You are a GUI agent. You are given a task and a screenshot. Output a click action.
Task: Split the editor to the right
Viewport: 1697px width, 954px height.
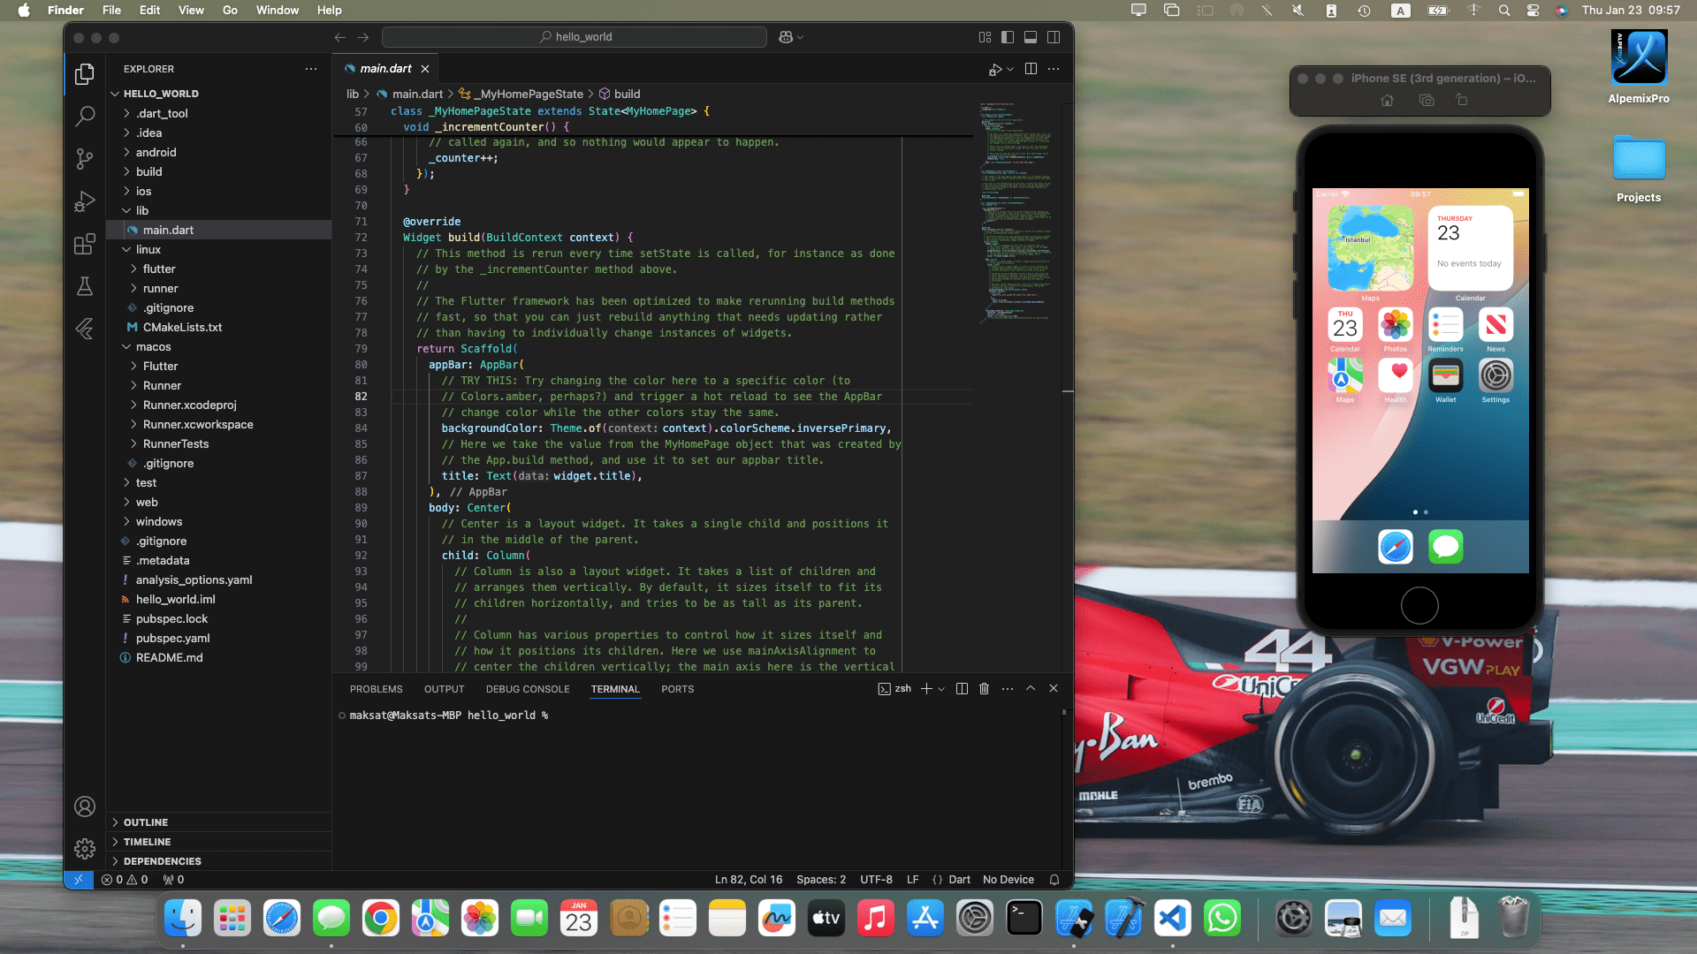click(x=1031, y=69)
